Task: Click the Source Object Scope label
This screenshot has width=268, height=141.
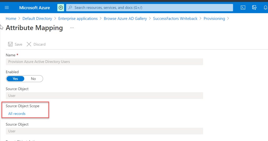Action: pos(23,106)
